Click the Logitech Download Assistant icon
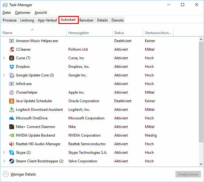This screenshot has height=182, width=204. click(x=12, y=110)
